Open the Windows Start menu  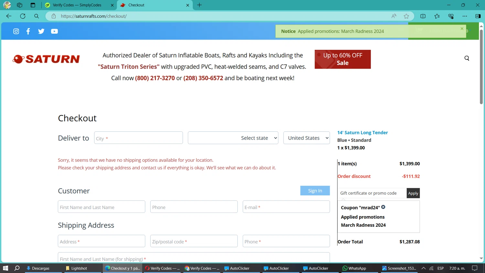5,268
